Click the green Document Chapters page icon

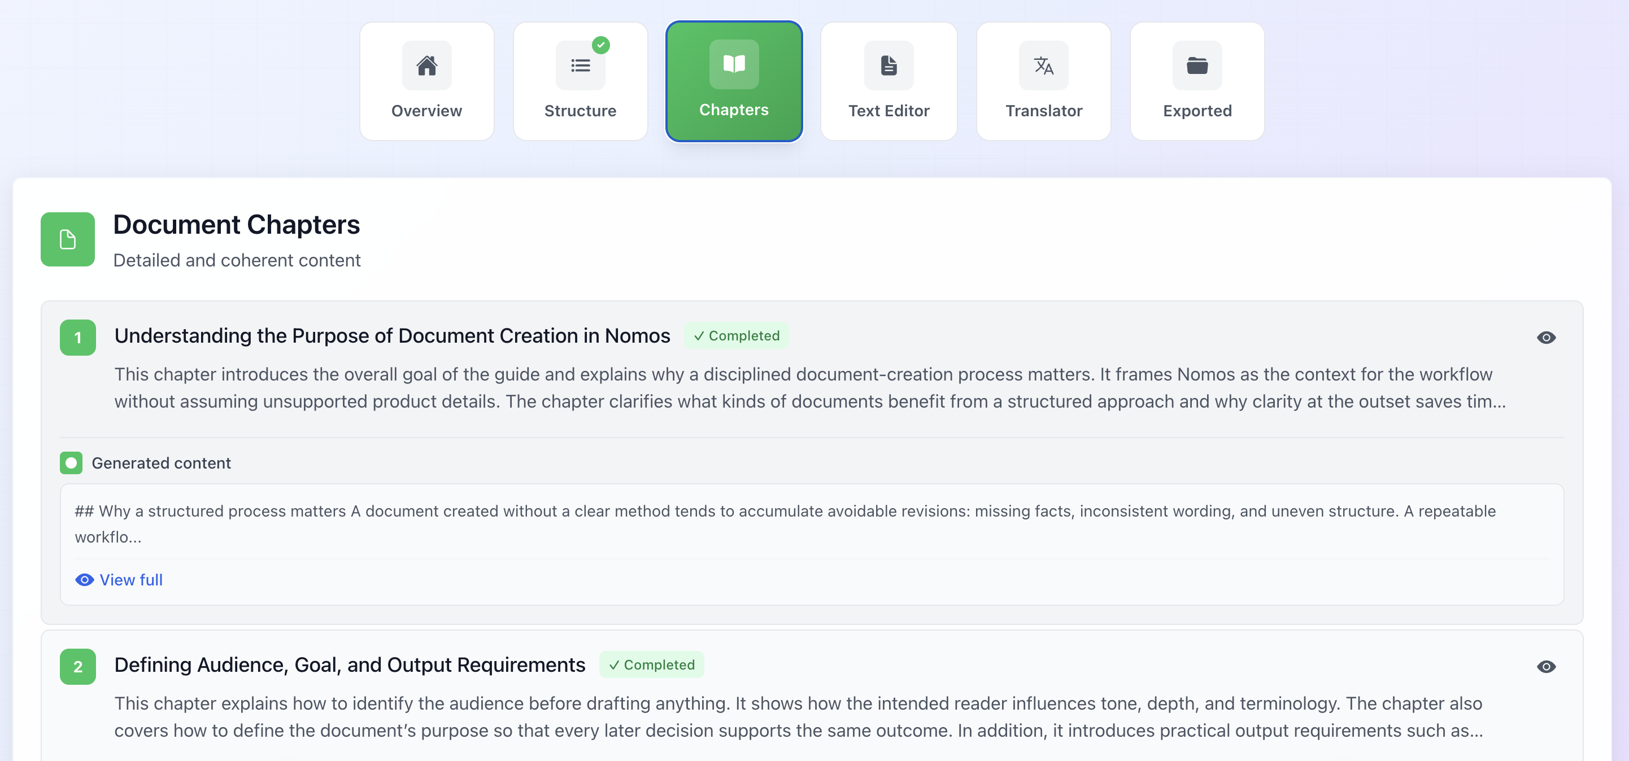(68, 239)
